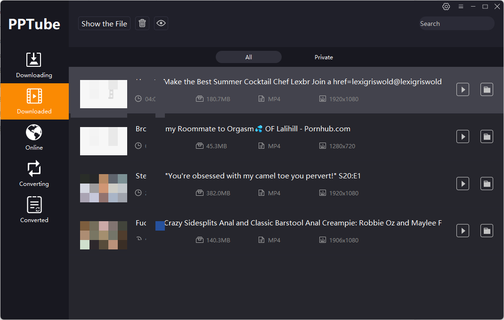The width and height of the screenshot is (504, 320).
Task: Delete downloads using the trash icon
Action: click(142, 23)
